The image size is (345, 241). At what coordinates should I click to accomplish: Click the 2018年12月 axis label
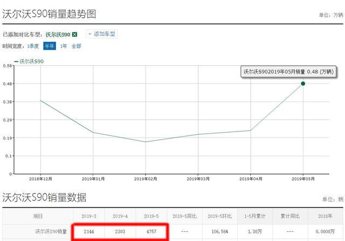(40, 179)
